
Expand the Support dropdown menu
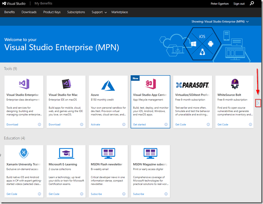coord(99,12)
